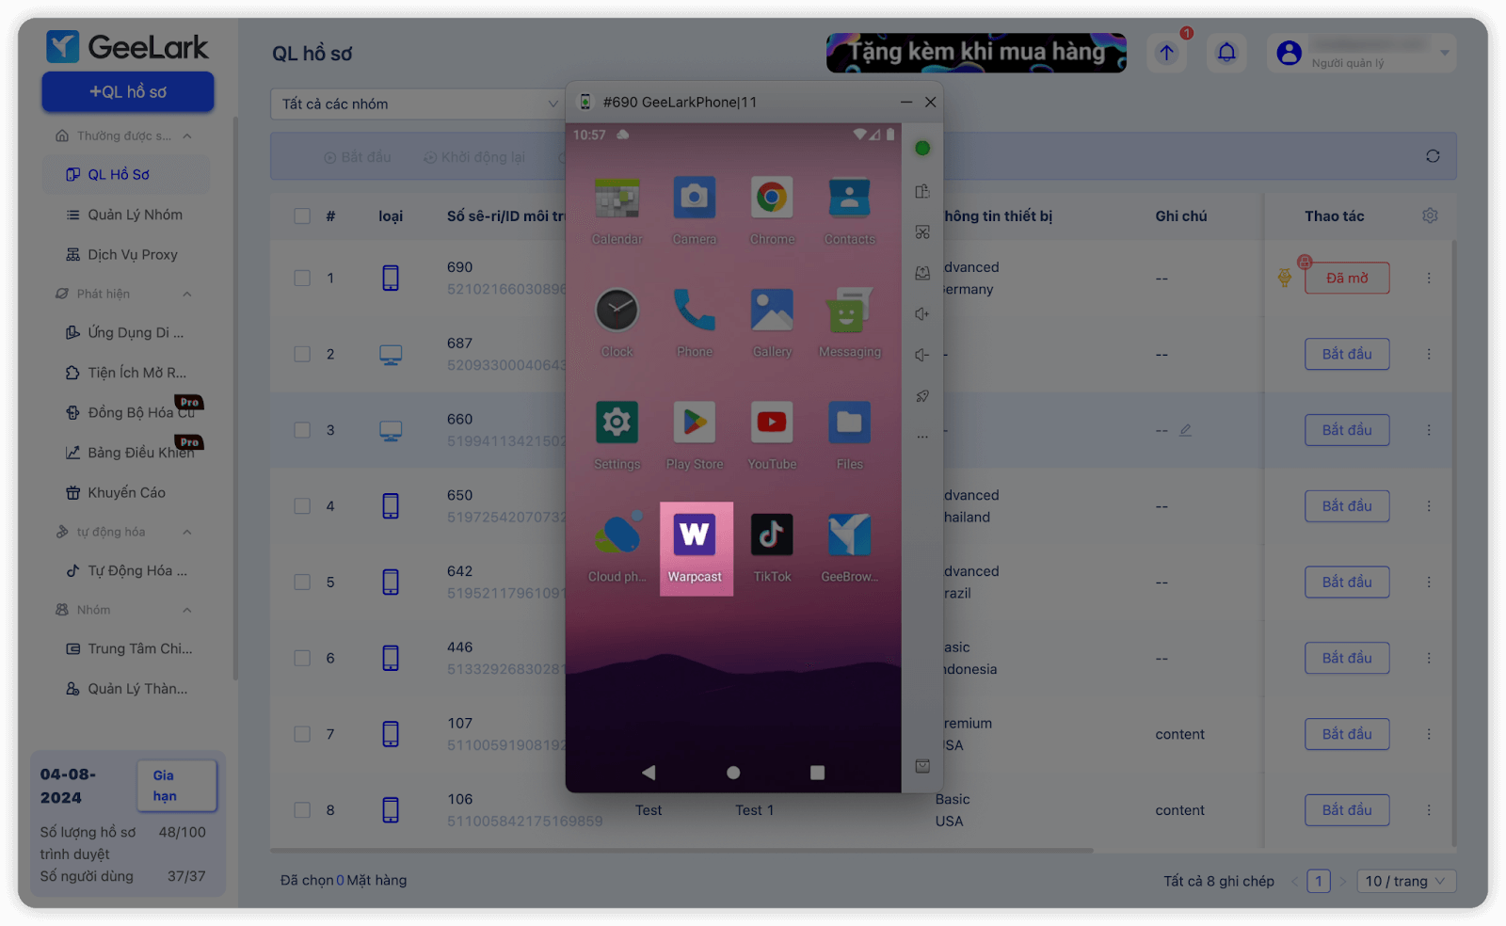The height and width of the screenshot is (926, 1506).
Task: Open the Settings app on the phone
Action: (x=617, y=435)
